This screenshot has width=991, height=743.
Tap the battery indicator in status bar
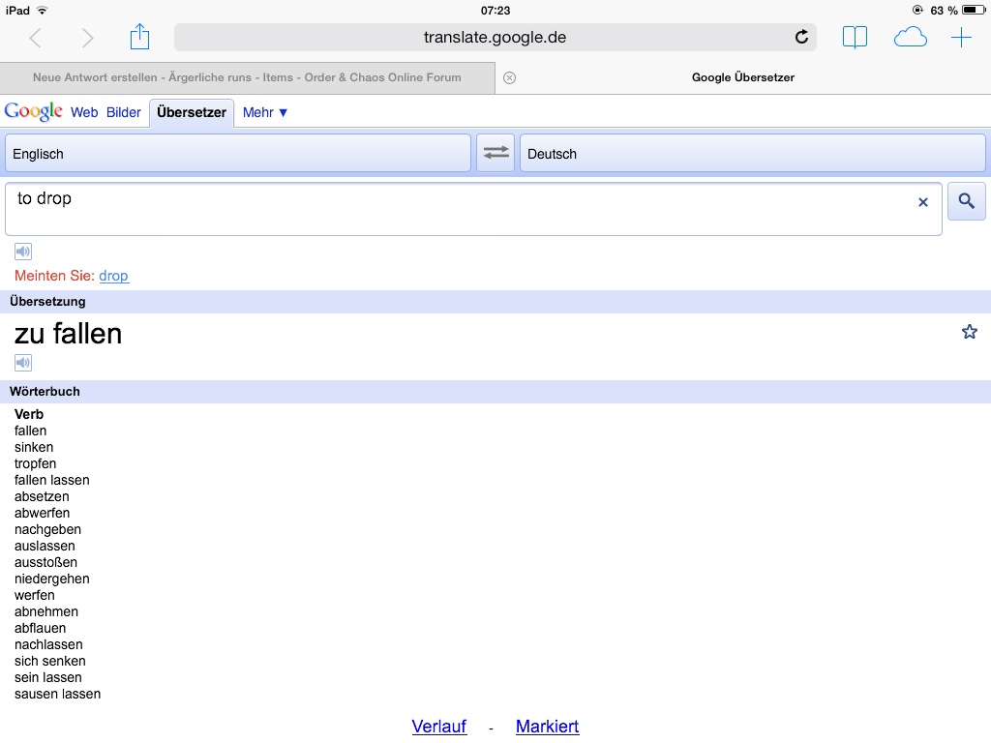click(973, 10)
